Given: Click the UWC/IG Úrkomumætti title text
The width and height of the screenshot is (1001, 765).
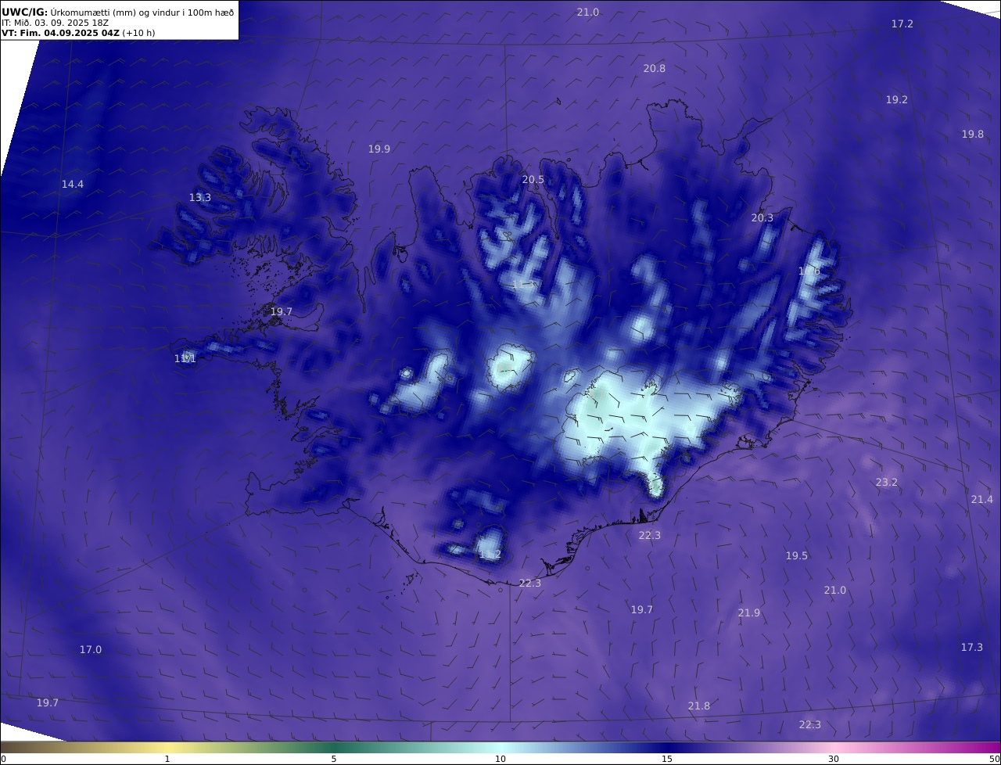Looking at the screenshot, I should pos(117,12).
